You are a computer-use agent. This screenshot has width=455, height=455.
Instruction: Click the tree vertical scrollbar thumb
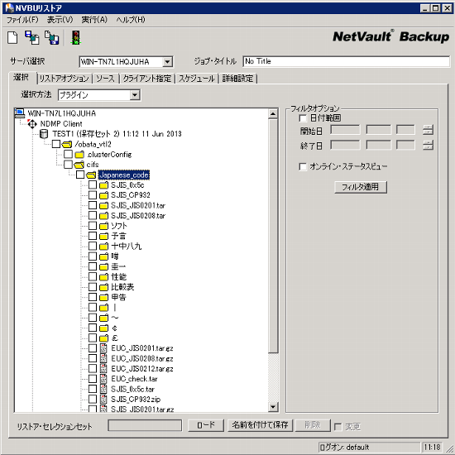tap(273, 236)
